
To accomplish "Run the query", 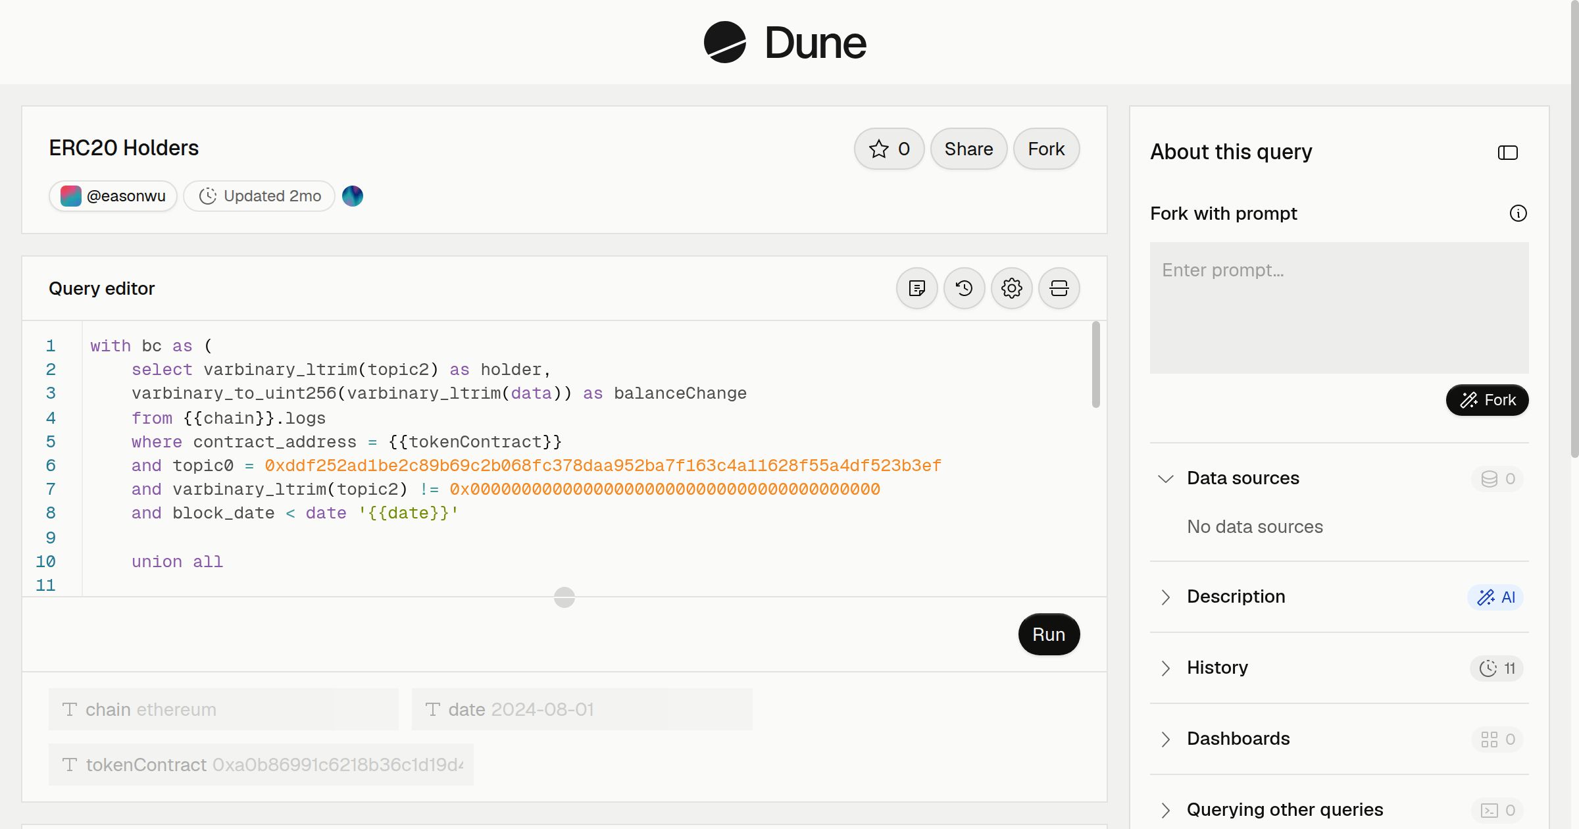I will point(1049,634).
